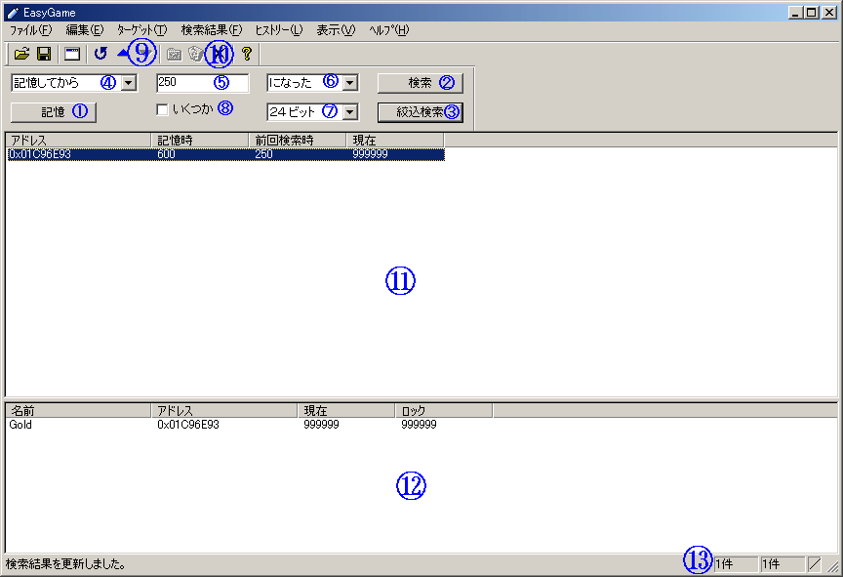Click the 検索 button

[x=420, y=83]
